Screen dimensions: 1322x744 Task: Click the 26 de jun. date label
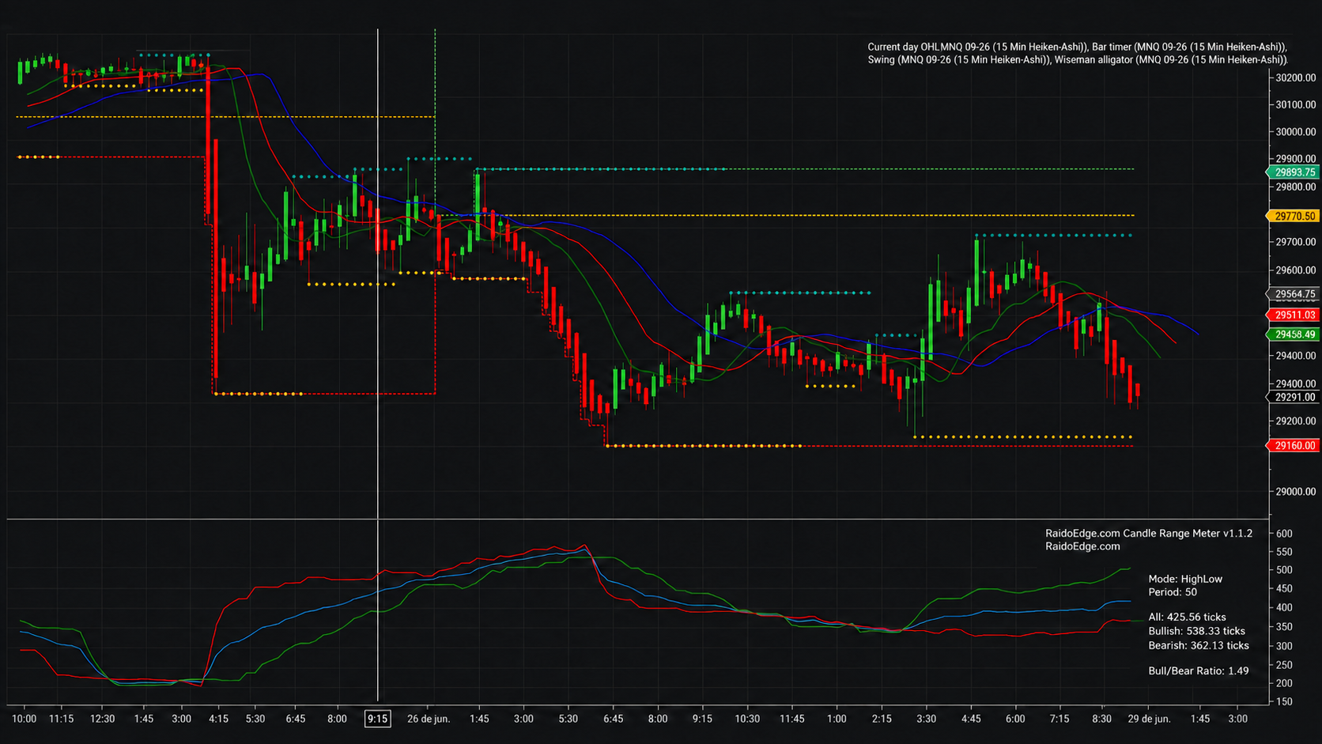click(429, 719)
